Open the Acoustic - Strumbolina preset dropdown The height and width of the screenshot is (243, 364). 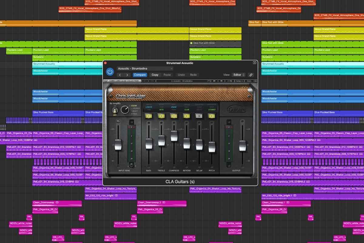145,69
